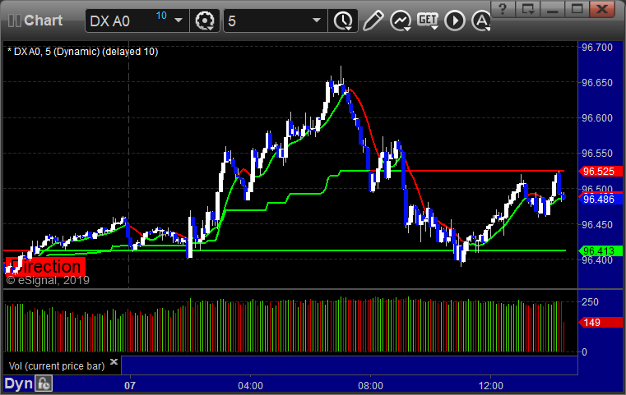Click the red 149 volume marker
This screenshot has height=395, width=626.
point(600,323)
